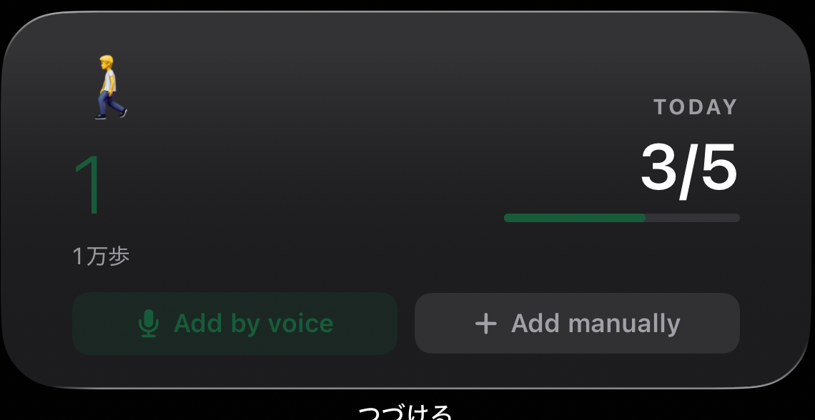
Task: Tap the microphone icon in Add by voice
Action: [x=149, y=324]
